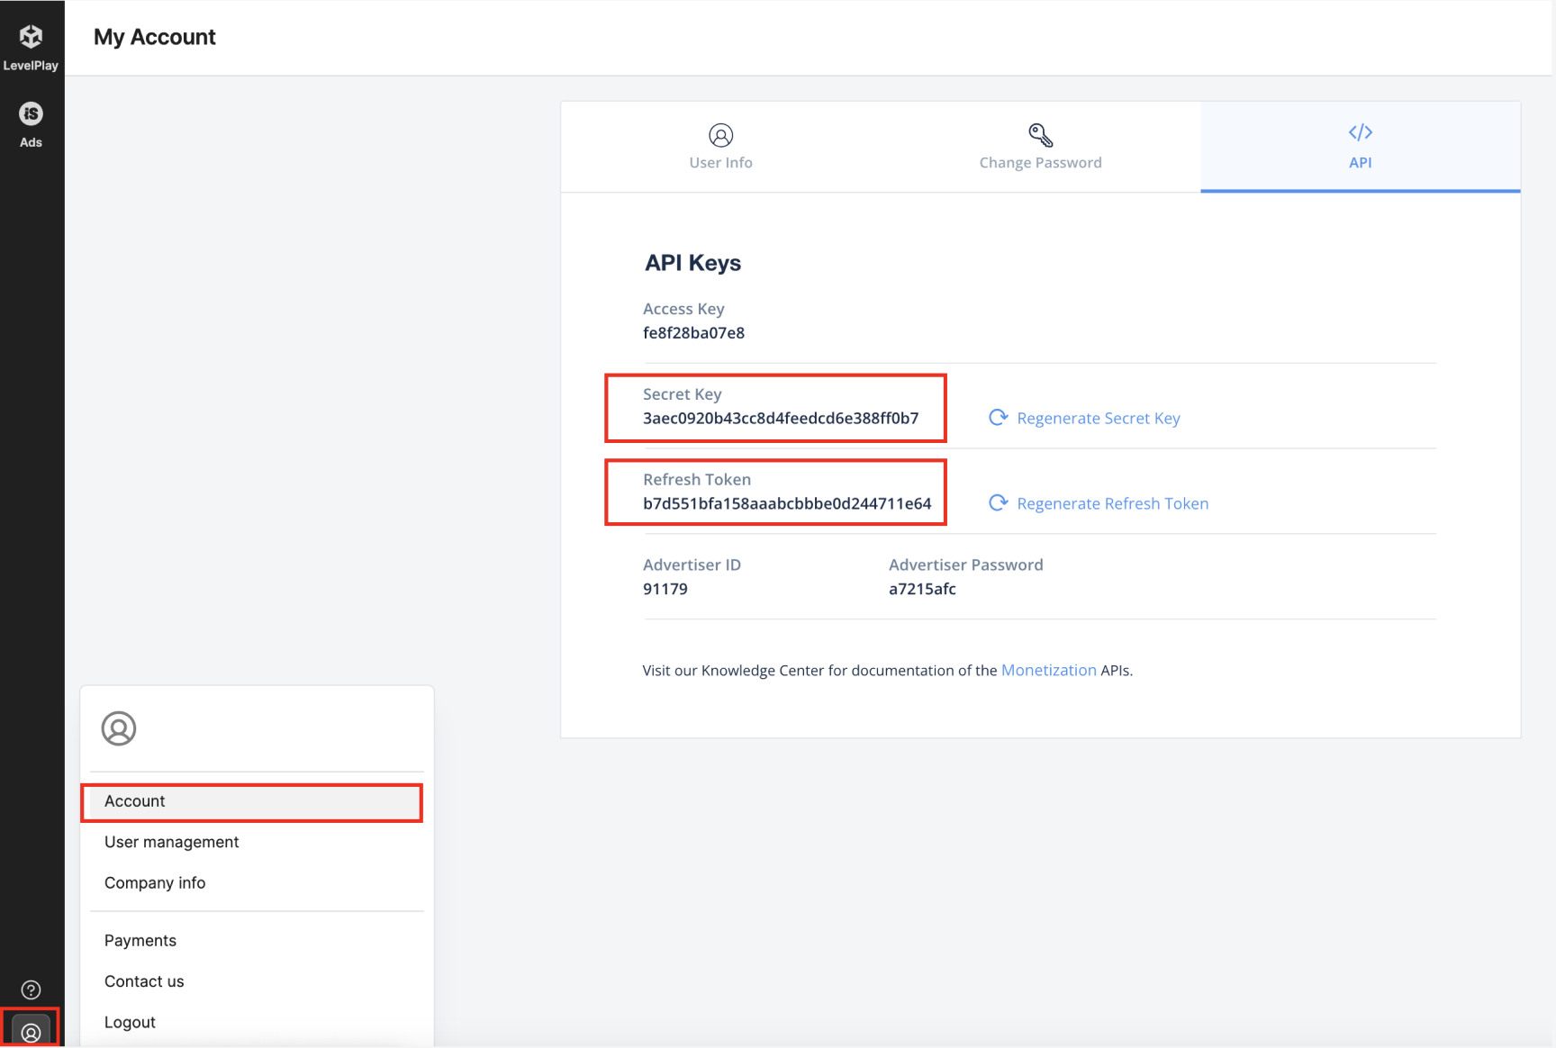Click the API Keys heading

[x=693, y=263]
